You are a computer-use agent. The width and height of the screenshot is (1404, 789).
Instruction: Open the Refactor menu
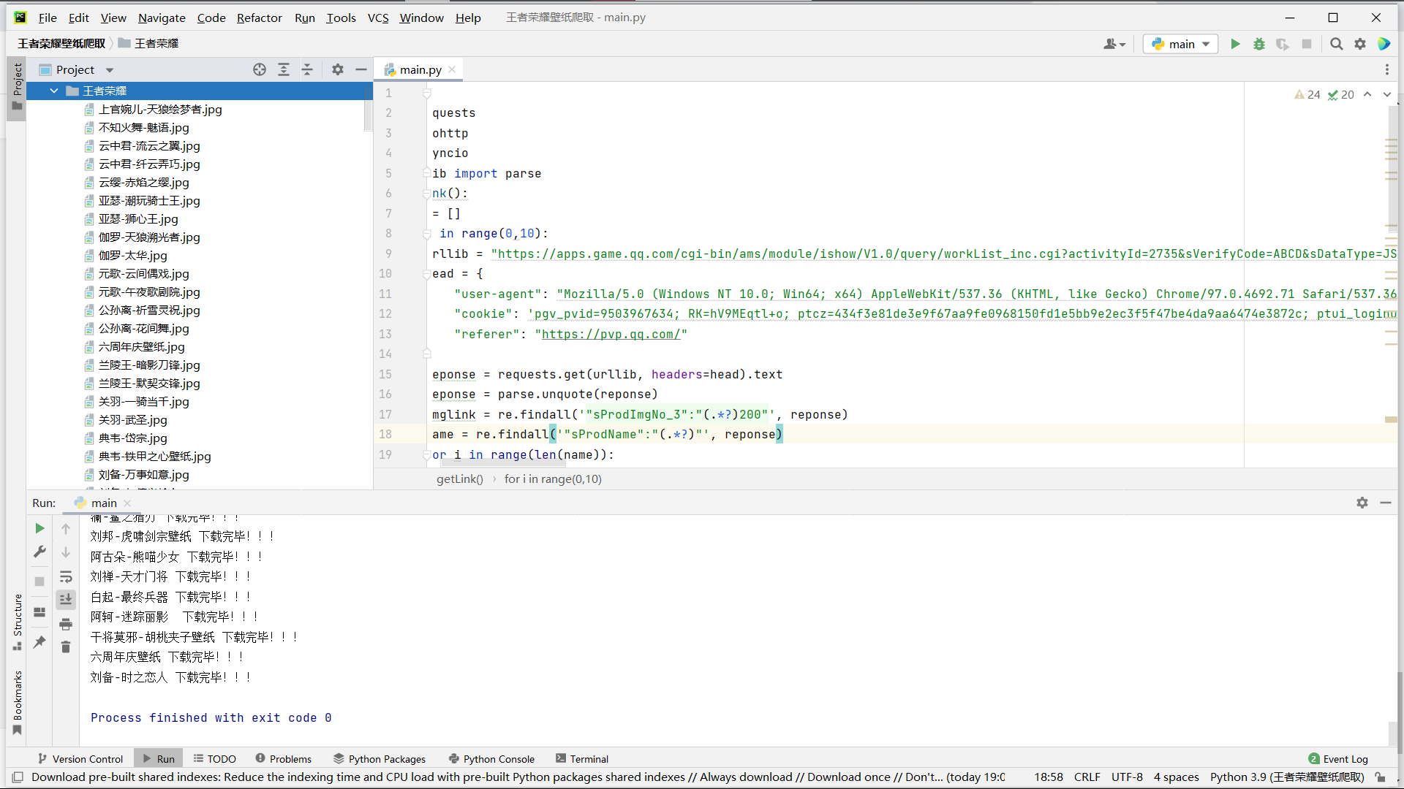(259, 18)
